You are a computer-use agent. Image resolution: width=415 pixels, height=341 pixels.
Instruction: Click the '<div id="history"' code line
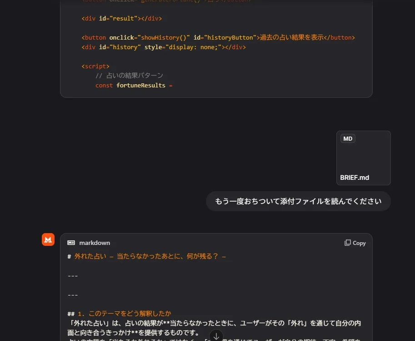click(164, 47)
